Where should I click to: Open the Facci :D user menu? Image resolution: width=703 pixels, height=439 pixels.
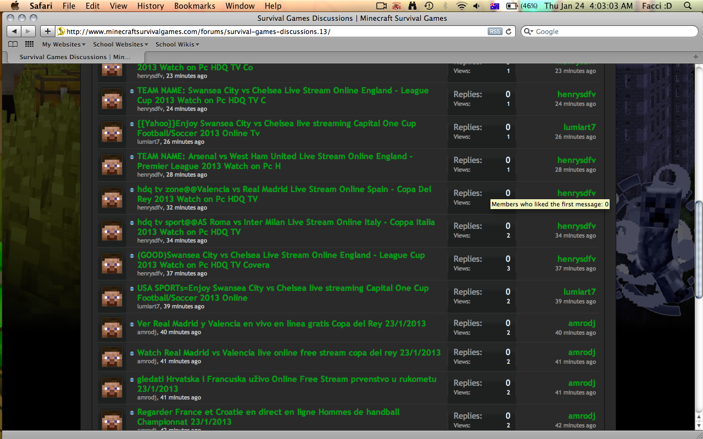pyautogui.click(x=656, y=6)
